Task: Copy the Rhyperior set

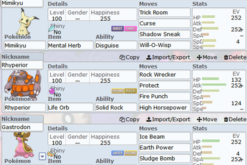Action: click(x=129, y=57)
